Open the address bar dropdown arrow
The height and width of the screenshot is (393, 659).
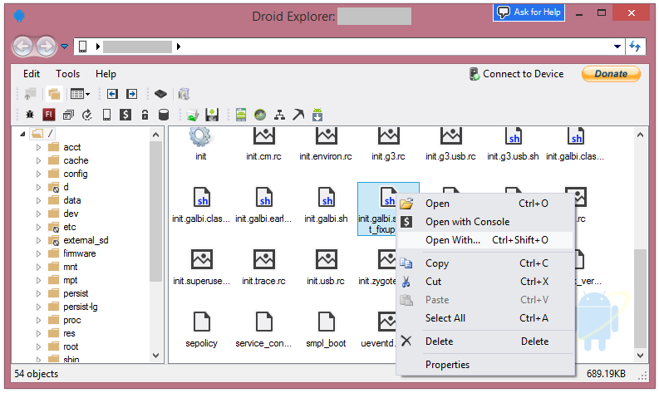click(x=617, y=47)
